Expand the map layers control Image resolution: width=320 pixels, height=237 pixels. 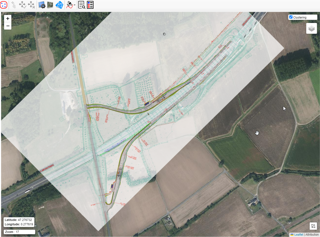pos(311,28)
